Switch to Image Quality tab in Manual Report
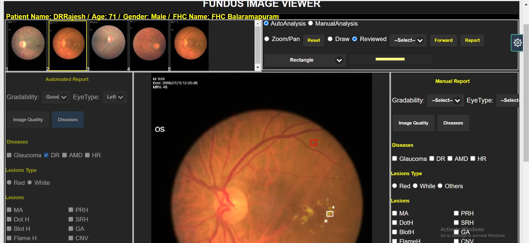Viewport: 529px width, 243px height. click(x=413, y=123)
